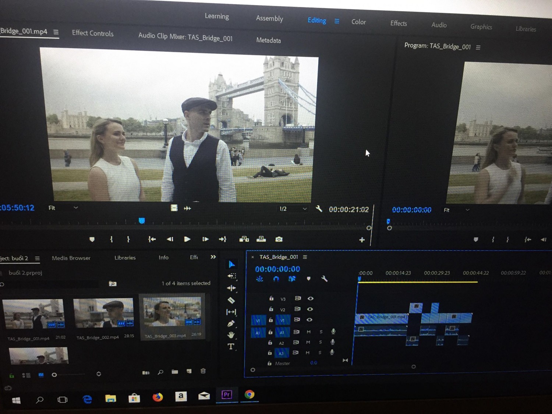Select the Selection tool arrow
552x414 pixels.
231,264
